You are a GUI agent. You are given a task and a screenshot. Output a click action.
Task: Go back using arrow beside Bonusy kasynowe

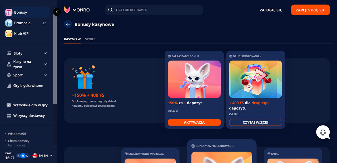click(x=68, y=24)
